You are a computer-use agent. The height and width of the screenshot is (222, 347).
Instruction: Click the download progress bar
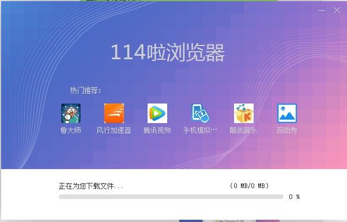click(171, 197)
